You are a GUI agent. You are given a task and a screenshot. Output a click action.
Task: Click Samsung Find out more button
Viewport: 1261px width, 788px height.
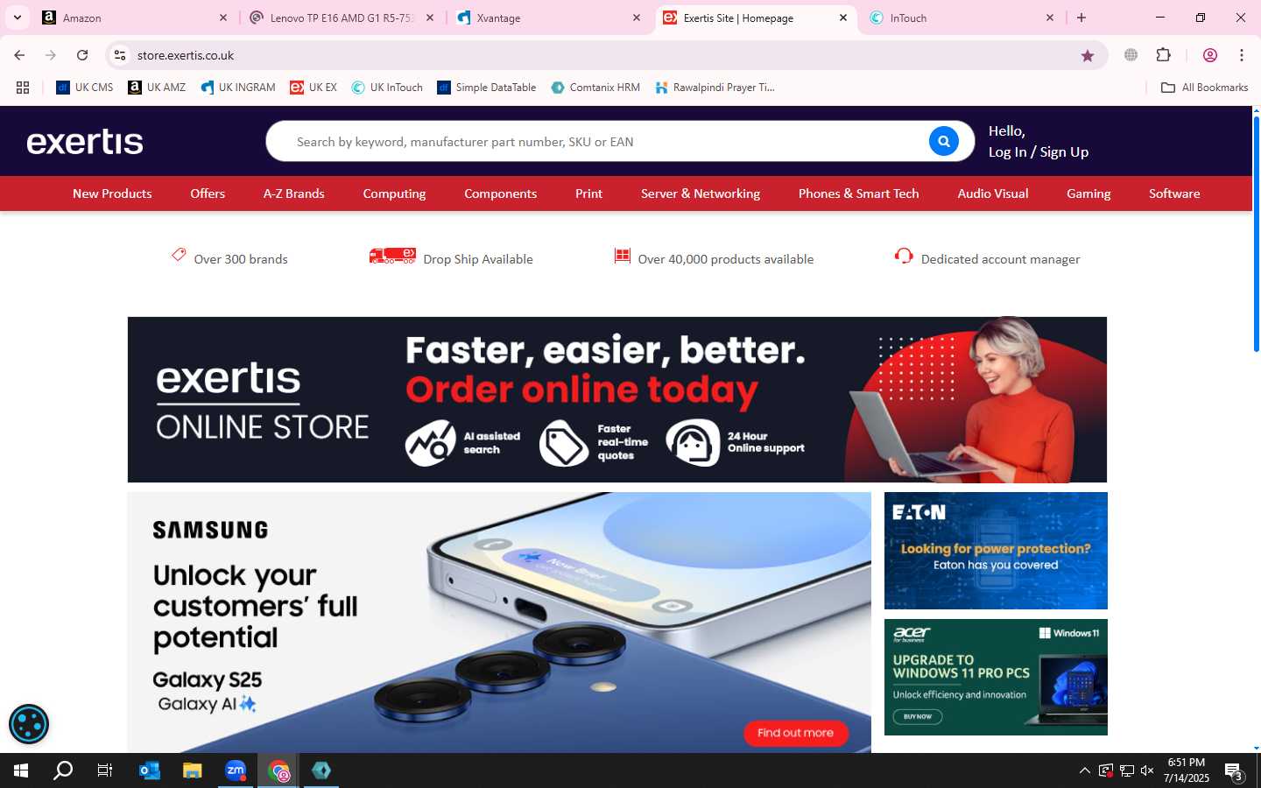coord(795,733)
